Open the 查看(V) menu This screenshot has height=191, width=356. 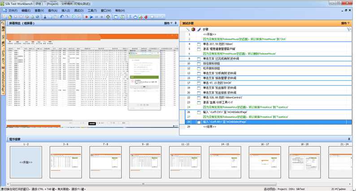click(39, 11)
